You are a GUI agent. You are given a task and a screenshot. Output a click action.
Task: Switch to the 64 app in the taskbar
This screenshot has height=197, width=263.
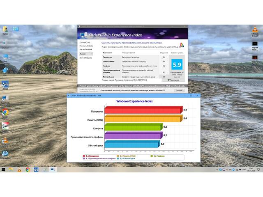pos(36,170)
